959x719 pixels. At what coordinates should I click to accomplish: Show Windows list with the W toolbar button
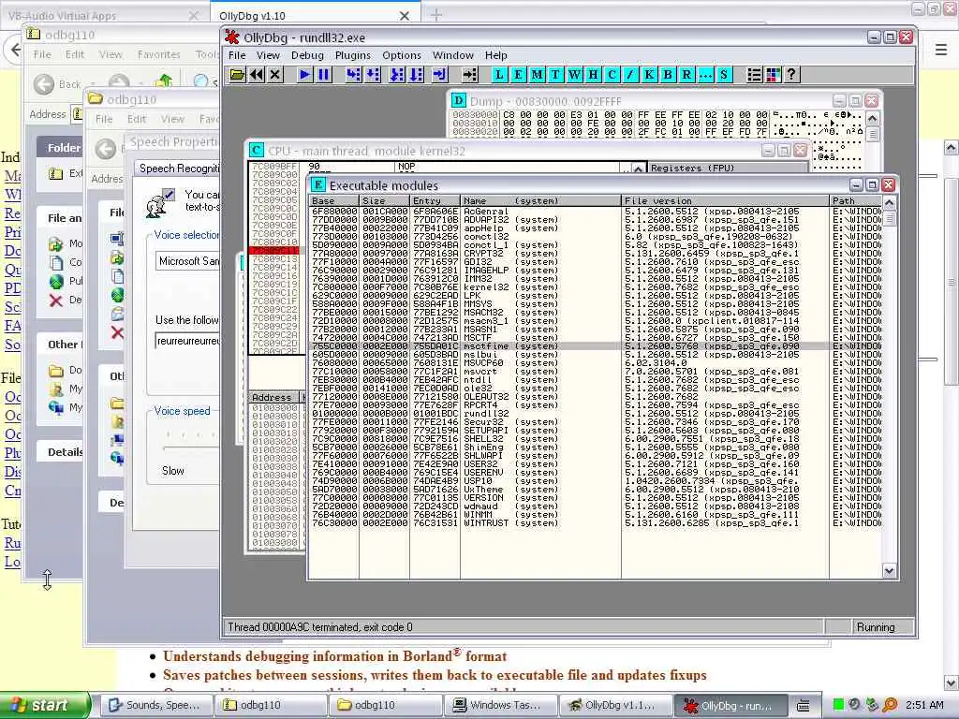tap(574, 75)
